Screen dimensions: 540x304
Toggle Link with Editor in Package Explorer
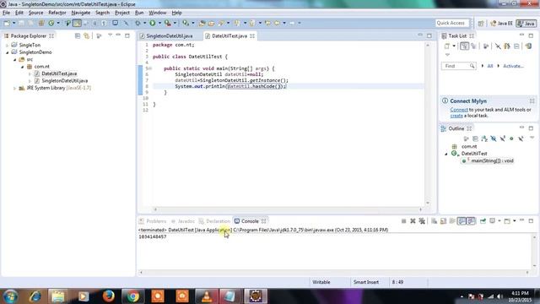(x=86, y=35)
